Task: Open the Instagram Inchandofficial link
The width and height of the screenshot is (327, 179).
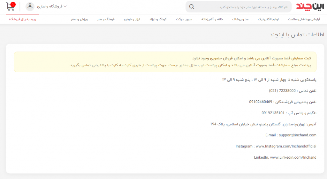Action: coord(286,146)
